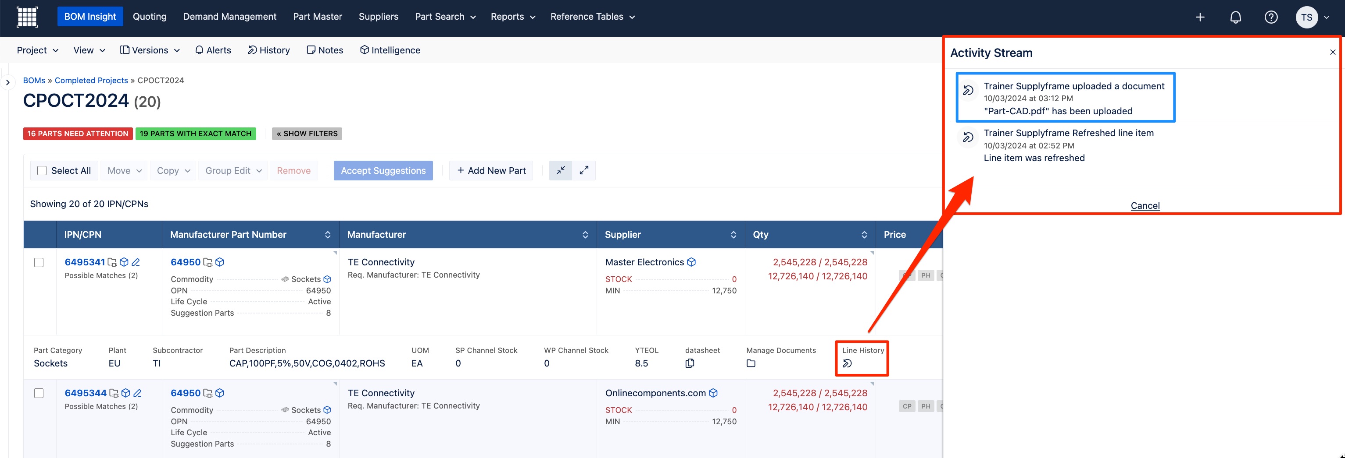
Task: Click the Remove button
Action: point(293,170)
